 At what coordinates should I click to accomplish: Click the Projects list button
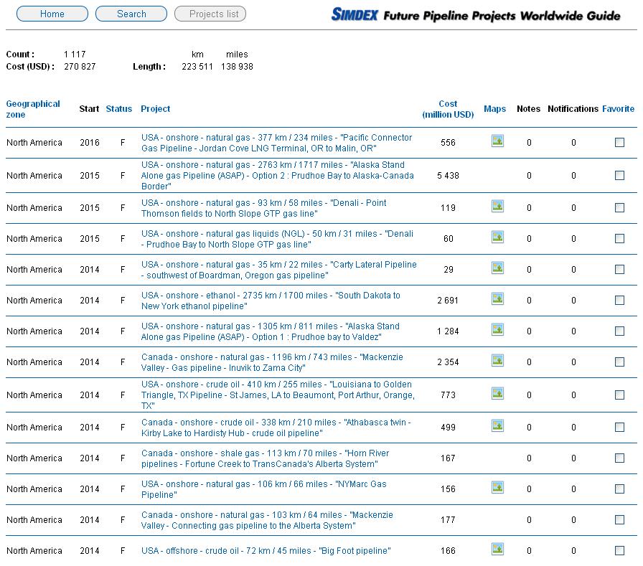click(210, 14)
